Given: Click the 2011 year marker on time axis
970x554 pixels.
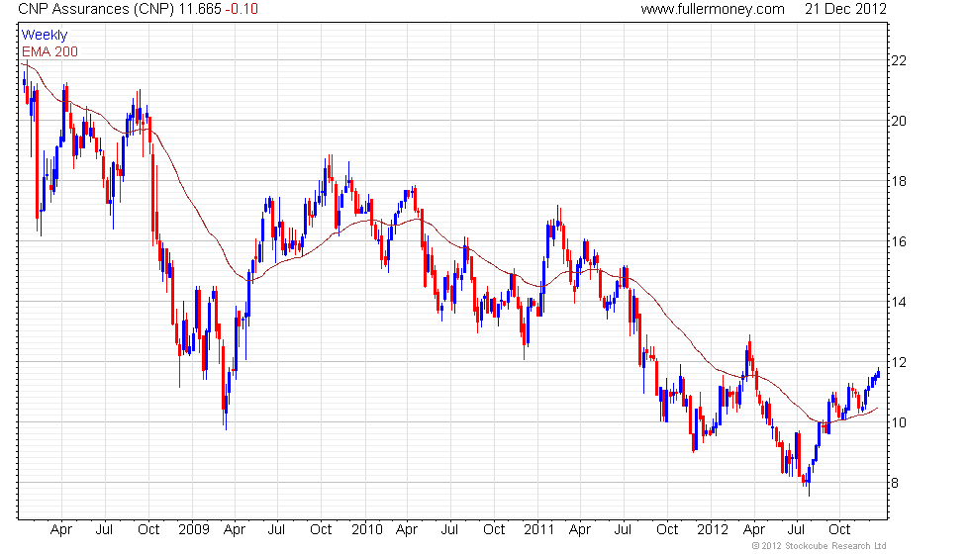Looking at the screenshot, I should click(x=538, y=530).
